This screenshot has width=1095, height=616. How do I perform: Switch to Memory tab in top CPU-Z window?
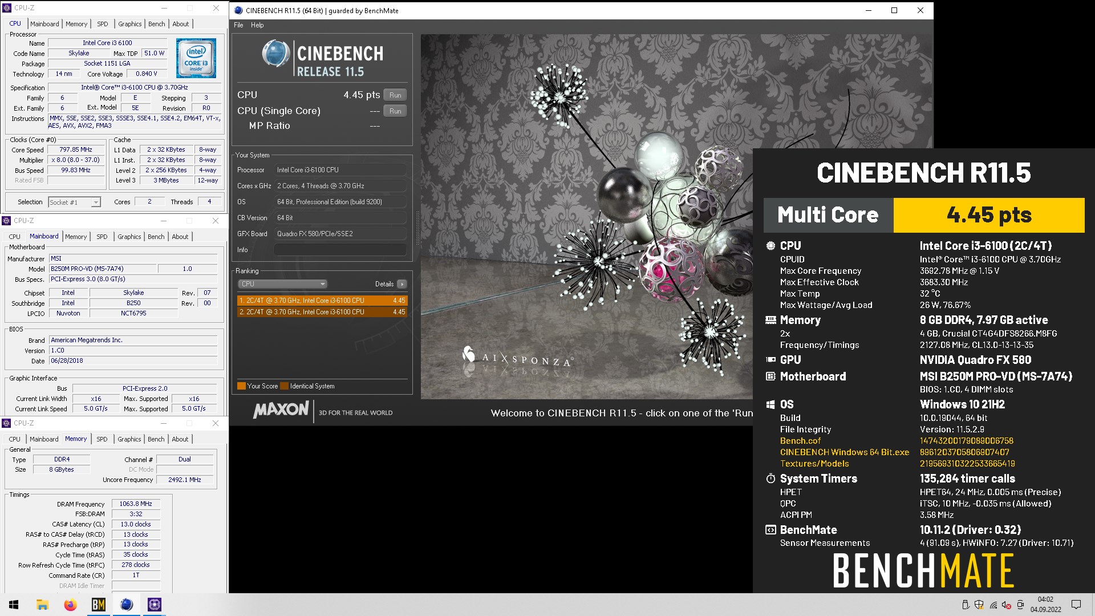pyautogui.click(x=76, y=24)
